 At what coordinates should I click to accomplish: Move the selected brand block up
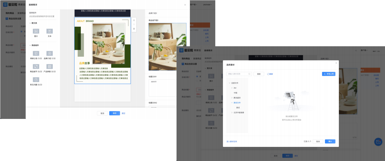[x=134, y=20]
